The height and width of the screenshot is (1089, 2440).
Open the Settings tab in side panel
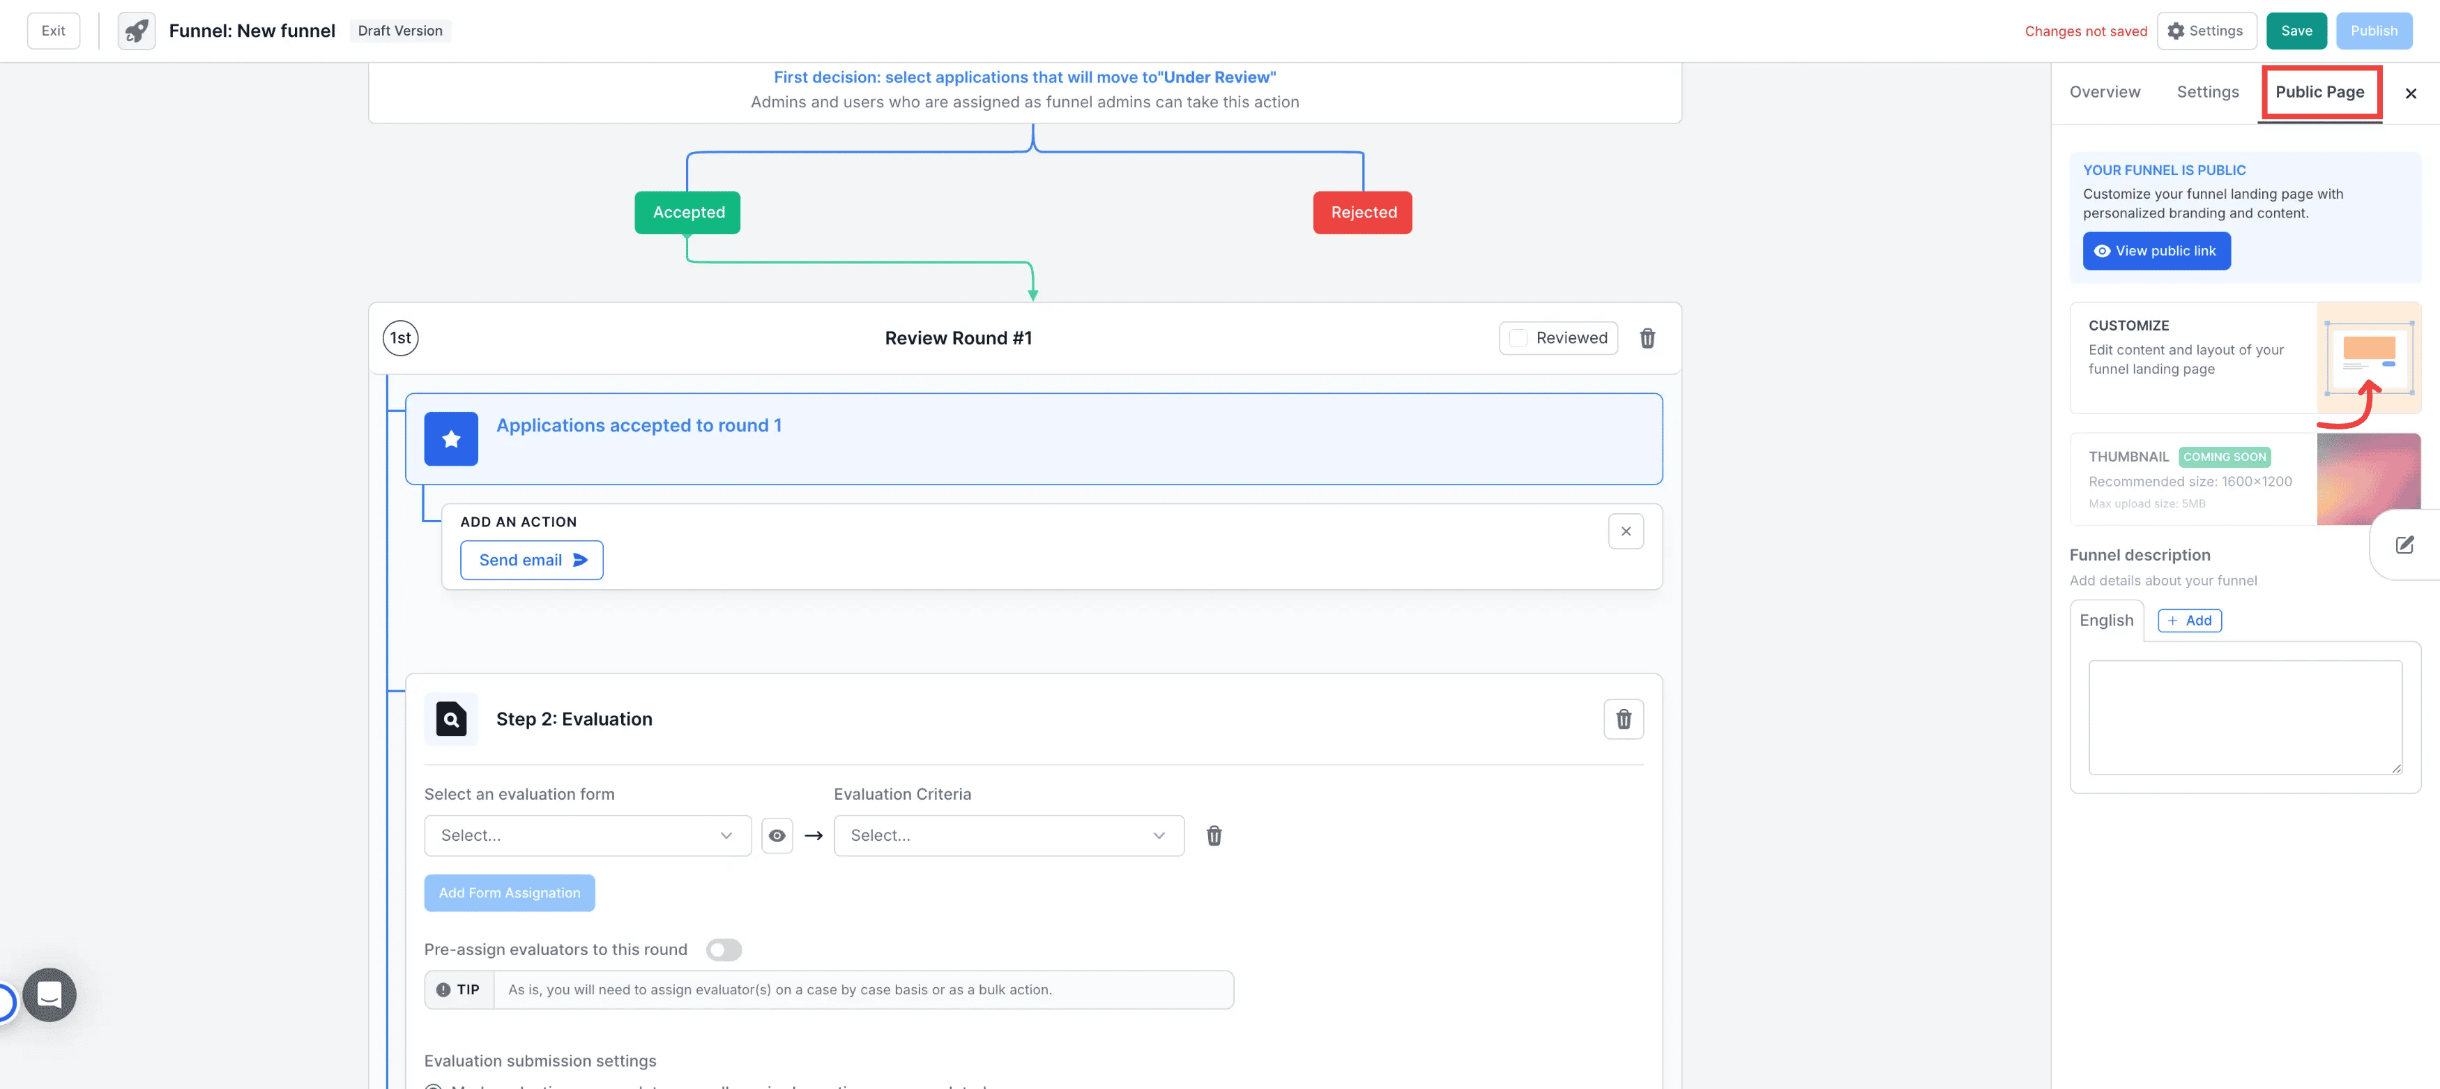(2207, 92)
